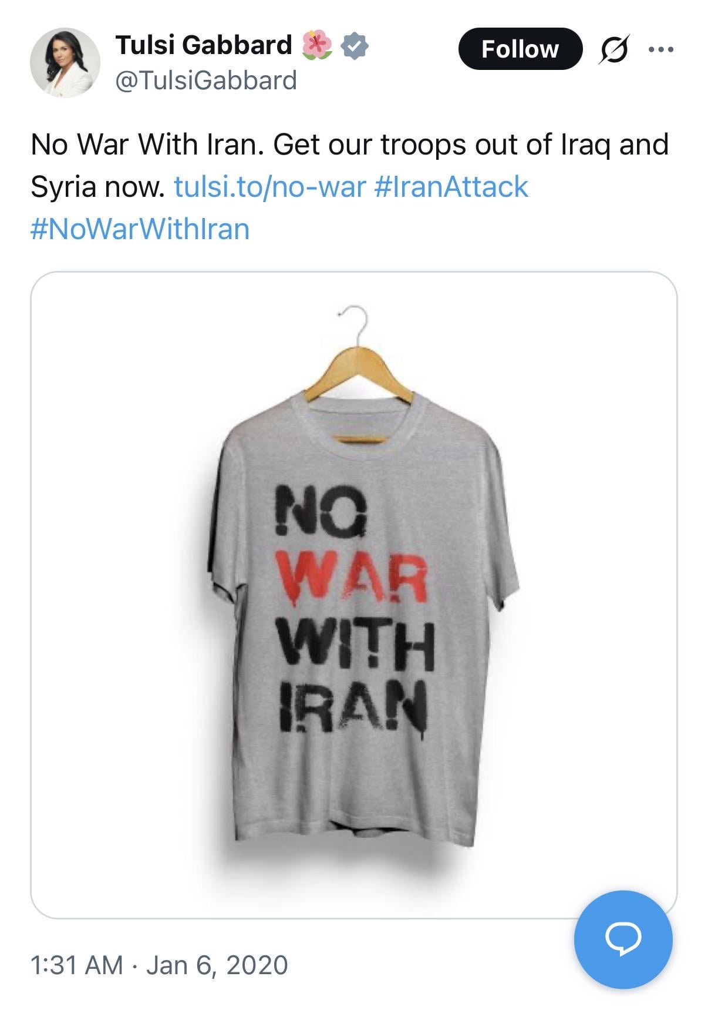The width and height of the screenshot is (708, 1010).
Task: Tap the blue chat bubble button
Action: point(623,939)
